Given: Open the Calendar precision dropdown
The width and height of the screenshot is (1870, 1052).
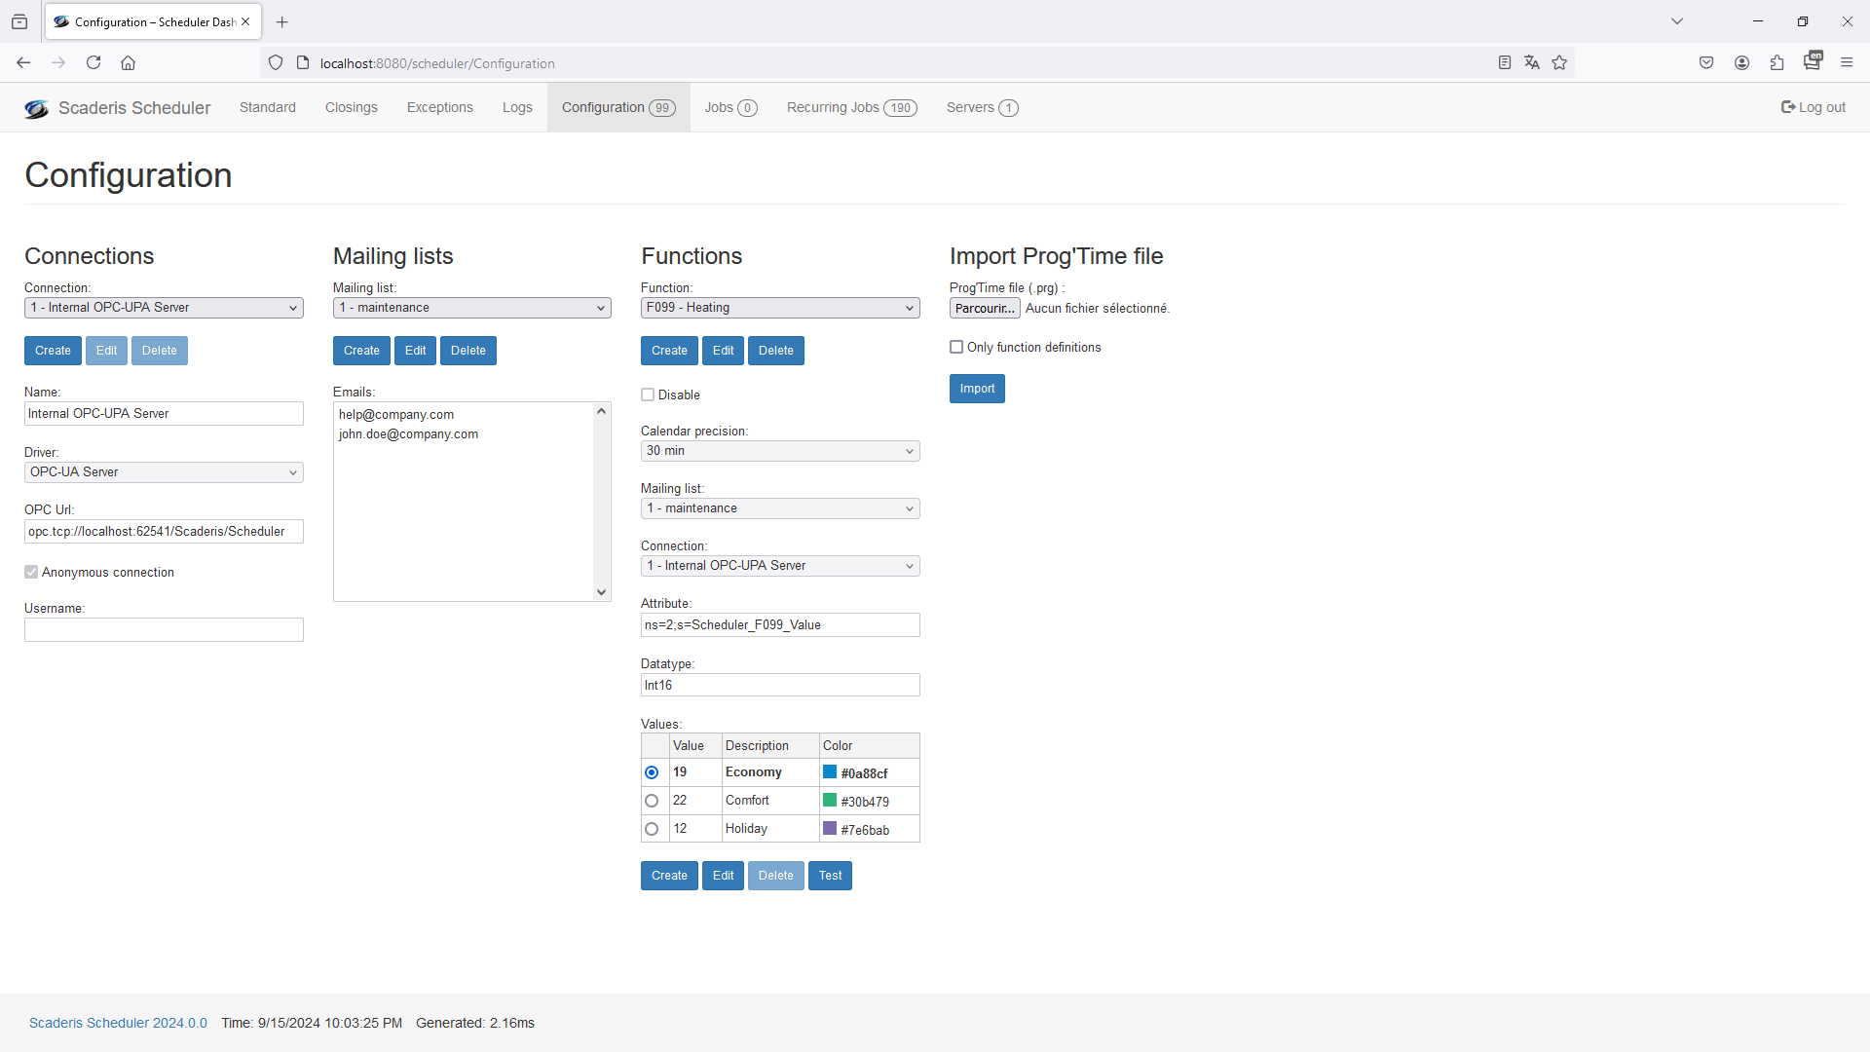Looking at the screenshot, I should pos(779,451).
